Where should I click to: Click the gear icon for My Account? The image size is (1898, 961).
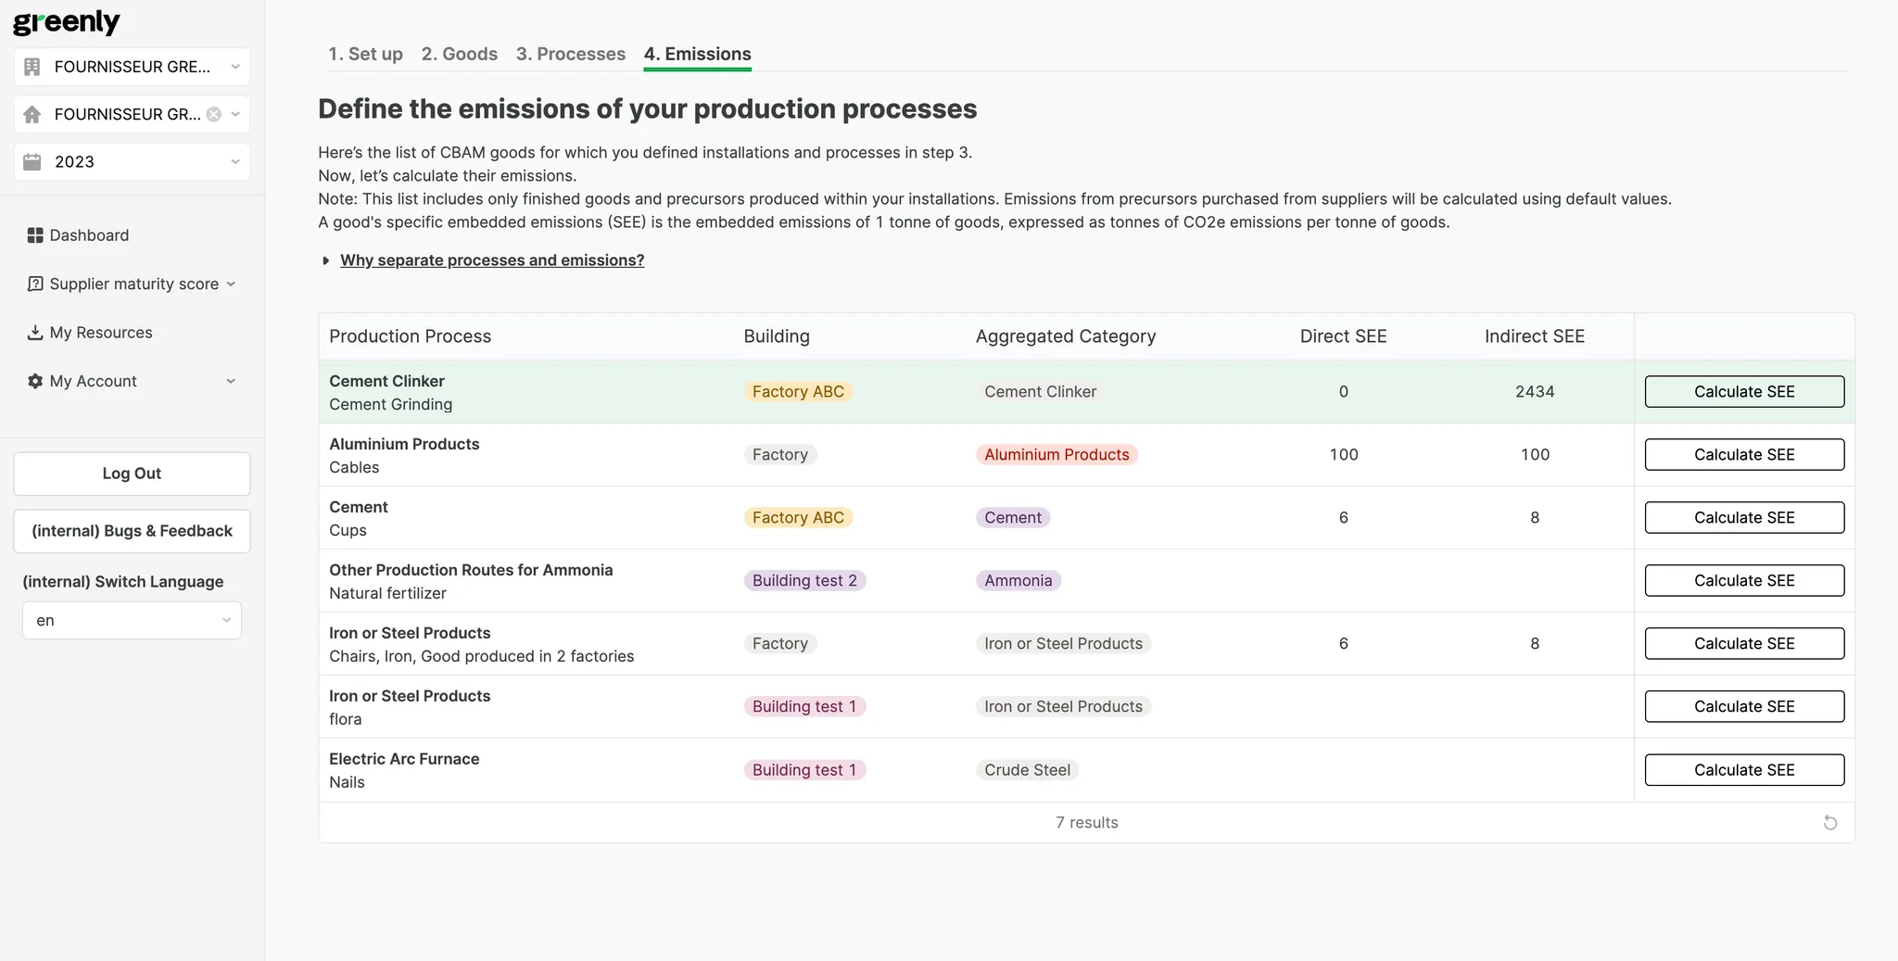point(35,381)
